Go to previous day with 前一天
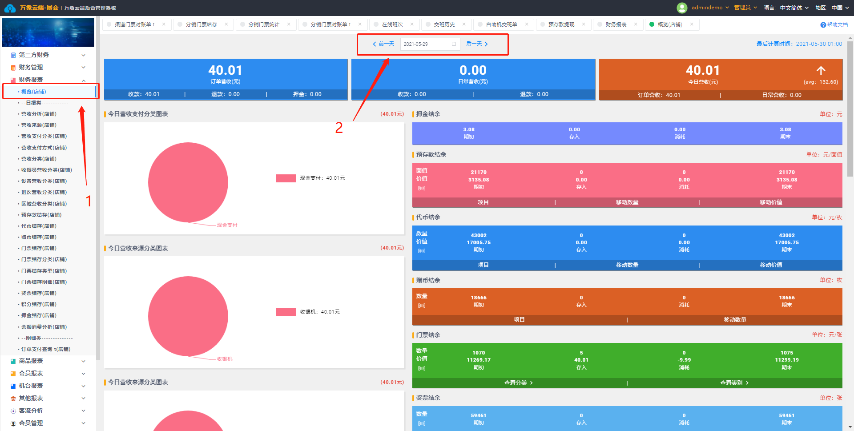This screenshot has width=854, height=431. [x=383, y=44]
